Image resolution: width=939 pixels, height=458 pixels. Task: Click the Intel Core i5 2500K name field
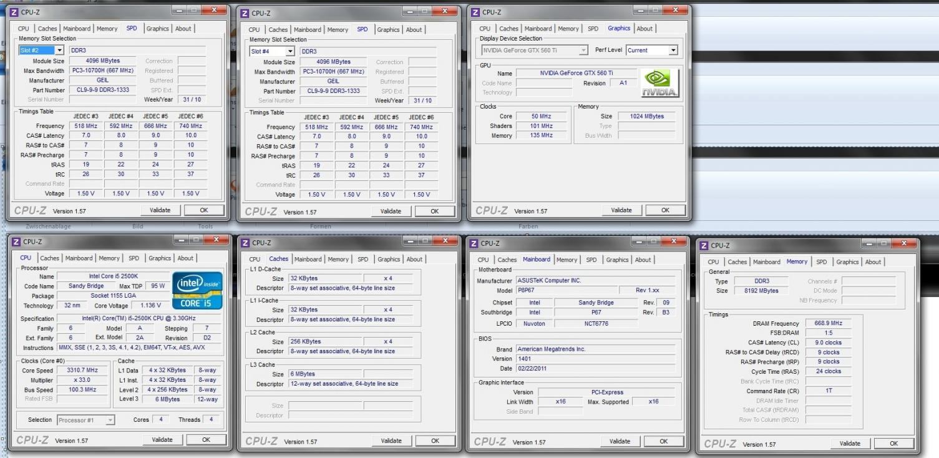tap(112, 276)
